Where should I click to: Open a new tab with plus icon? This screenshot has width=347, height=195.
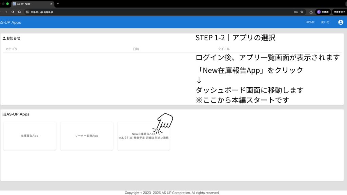[58, 4]
